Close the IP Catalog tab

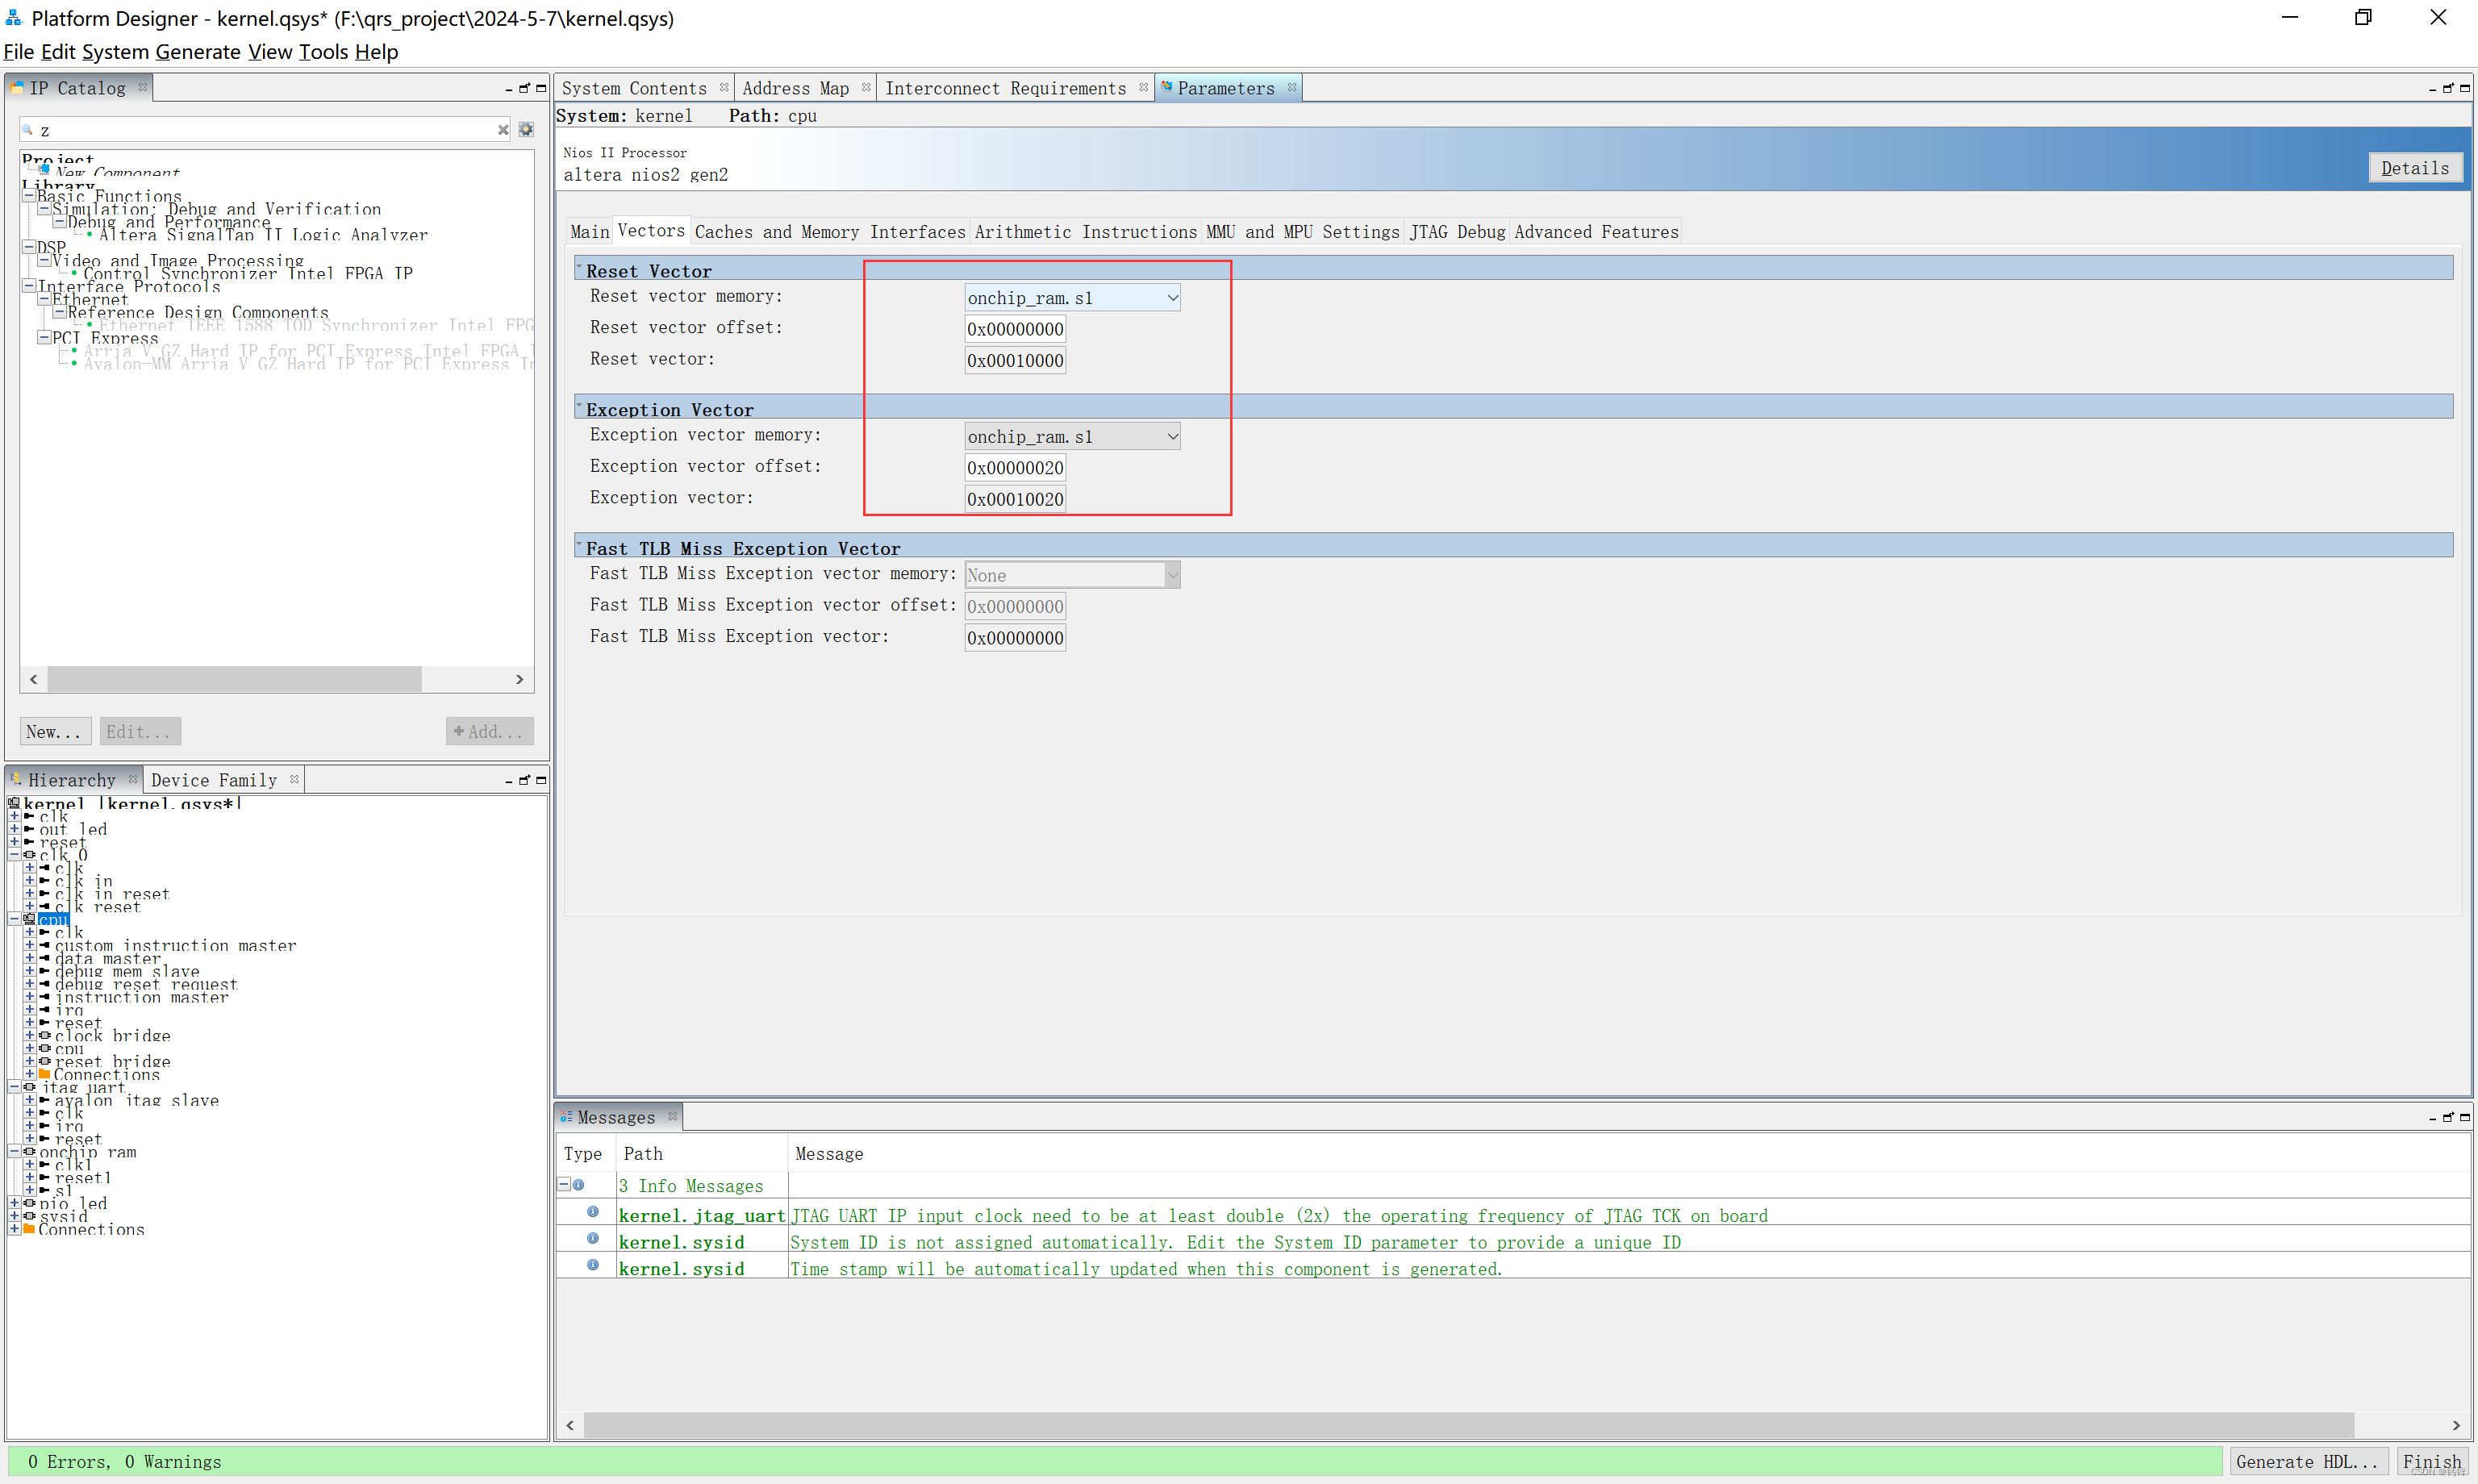coord(143,87)
